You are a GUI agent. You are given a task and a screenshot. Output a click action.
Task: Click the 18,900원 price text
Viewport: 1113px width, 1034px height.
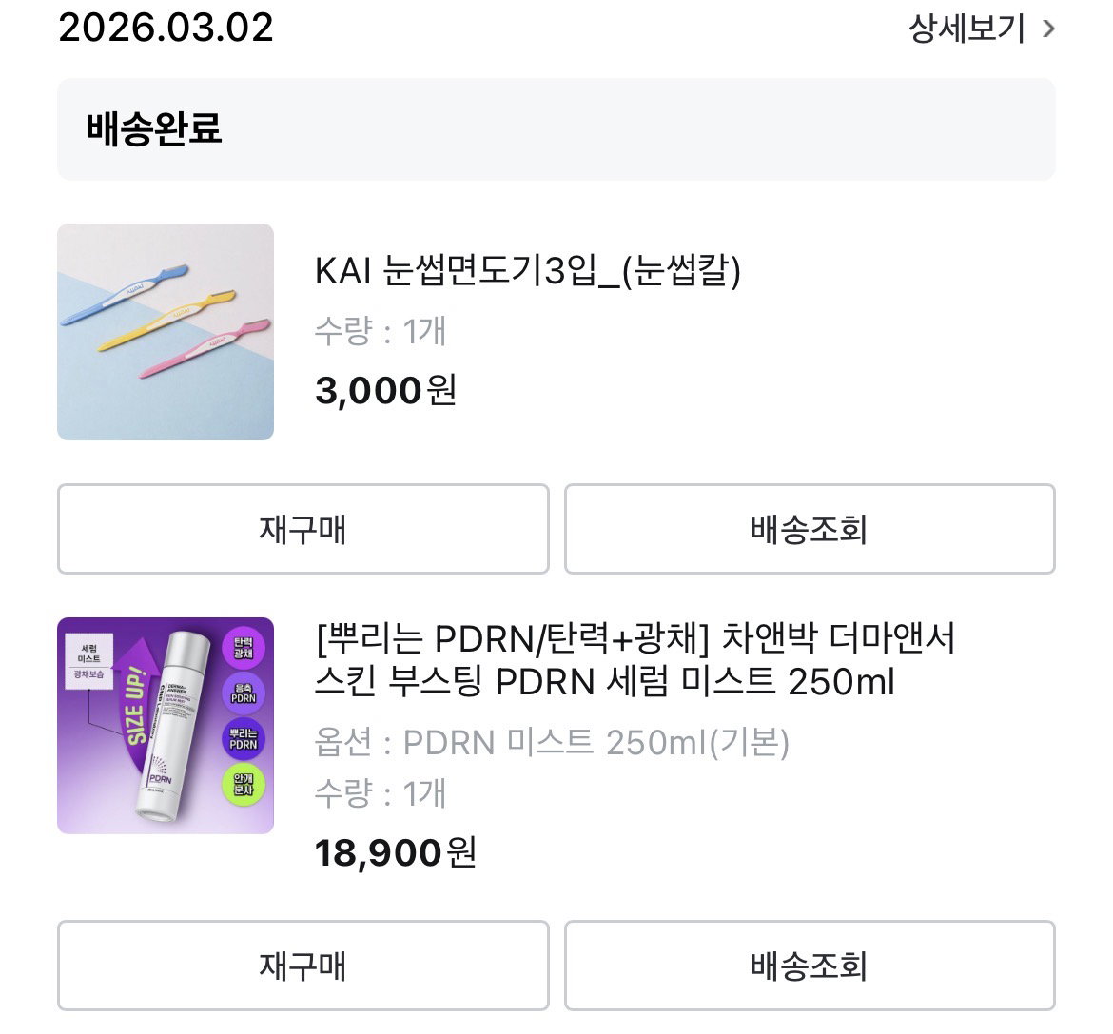coord(396,852)
